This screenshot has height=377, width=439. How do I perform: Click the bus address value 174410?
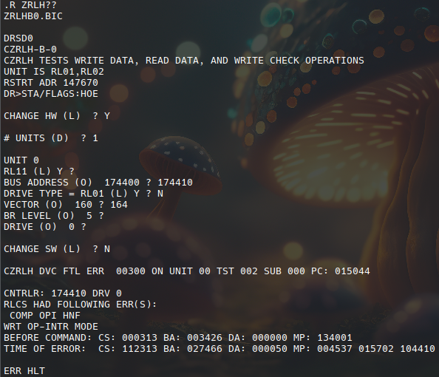pos(175,183)
